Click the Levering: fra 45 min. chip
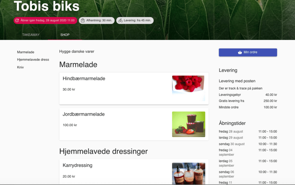 pyautogui.click(x=135, y=20)
